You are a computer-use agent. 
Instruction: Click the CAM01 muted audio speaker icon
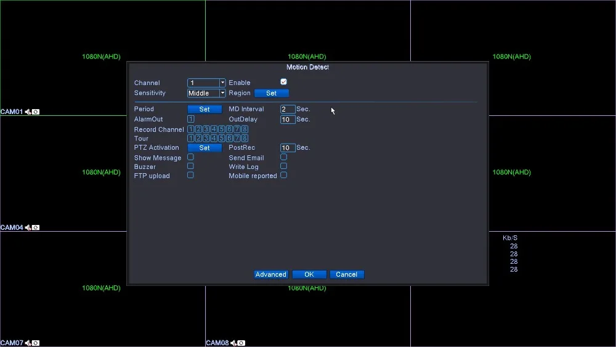[x=28, y=112]
